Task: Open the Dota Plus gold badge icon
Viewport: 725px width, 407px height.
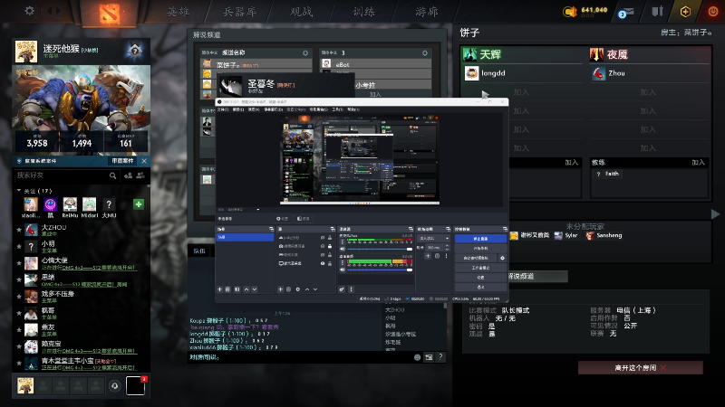Action: pyautogui.click(x=685, y=12)
